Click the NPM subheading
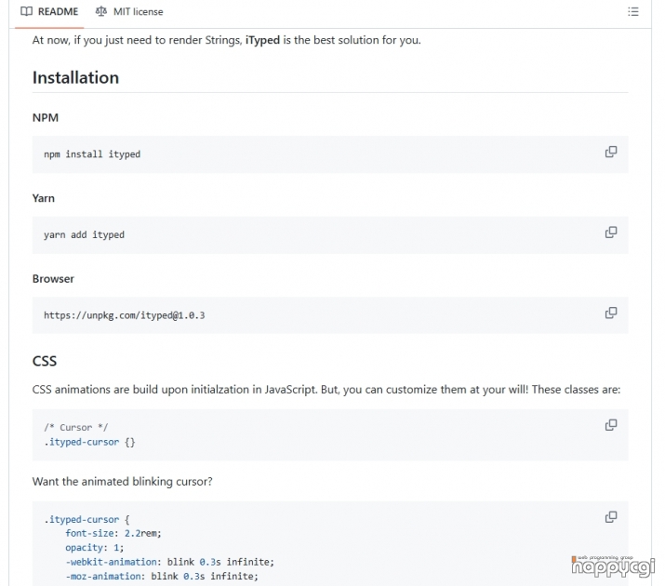The width and height of the screenshot is (665, 586). pos(46,119)
